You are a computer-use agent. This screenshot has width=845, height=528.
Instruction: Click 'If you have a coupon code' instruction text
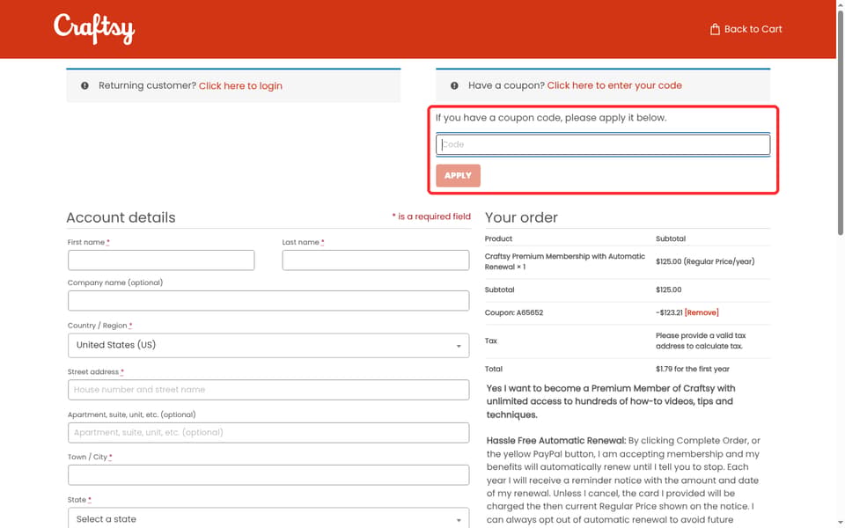[x=551, y=117]
